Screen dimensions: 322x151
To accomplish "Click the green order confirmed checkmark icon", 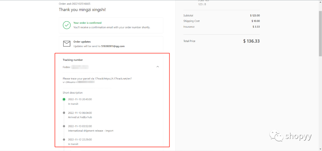I will pyautogui.click(x=67, y=25).
